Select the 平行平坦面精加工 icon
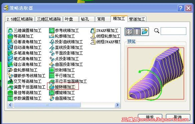 52,81
